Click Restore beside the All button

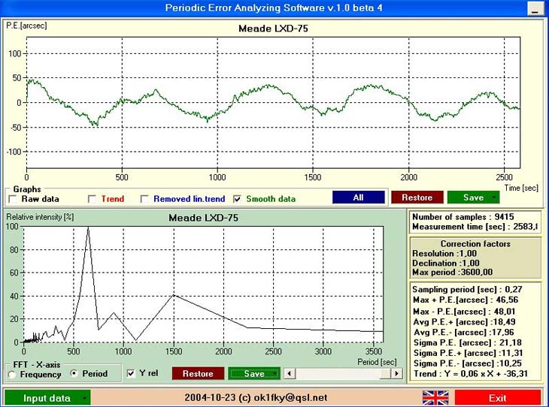(417, 197)
